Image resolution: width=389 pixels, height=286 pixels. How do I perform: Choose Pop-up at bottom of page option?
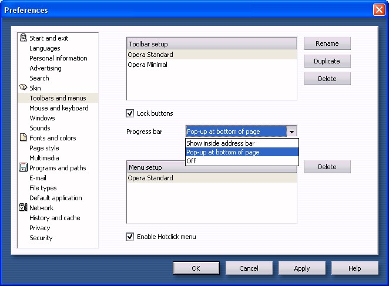[242, 152]
